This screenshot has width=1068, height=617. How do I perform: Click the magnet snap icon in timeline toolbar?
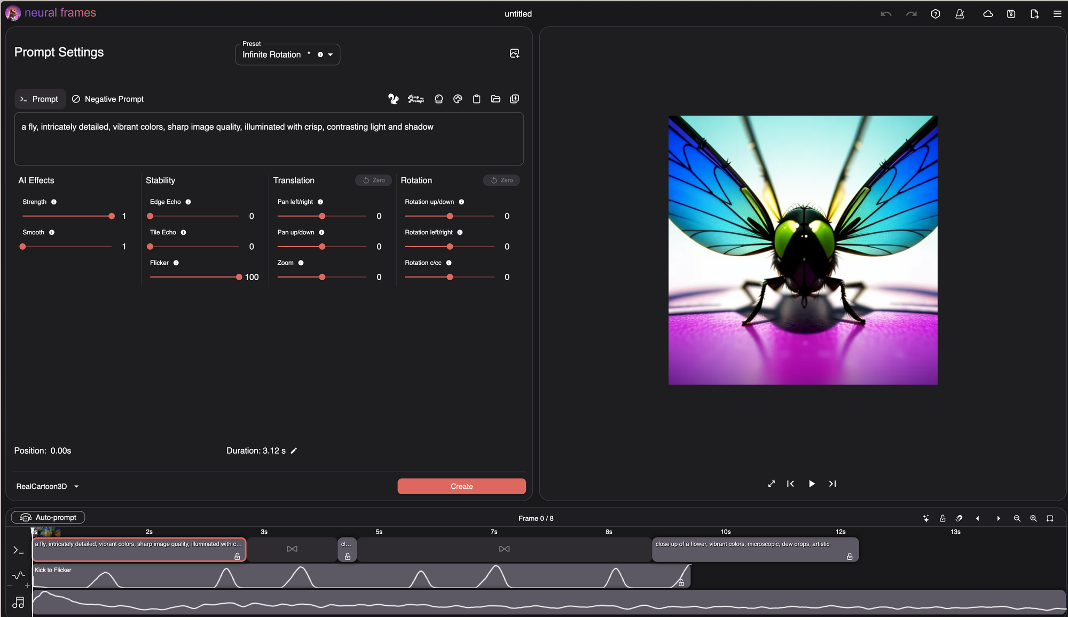pos(959,518)
